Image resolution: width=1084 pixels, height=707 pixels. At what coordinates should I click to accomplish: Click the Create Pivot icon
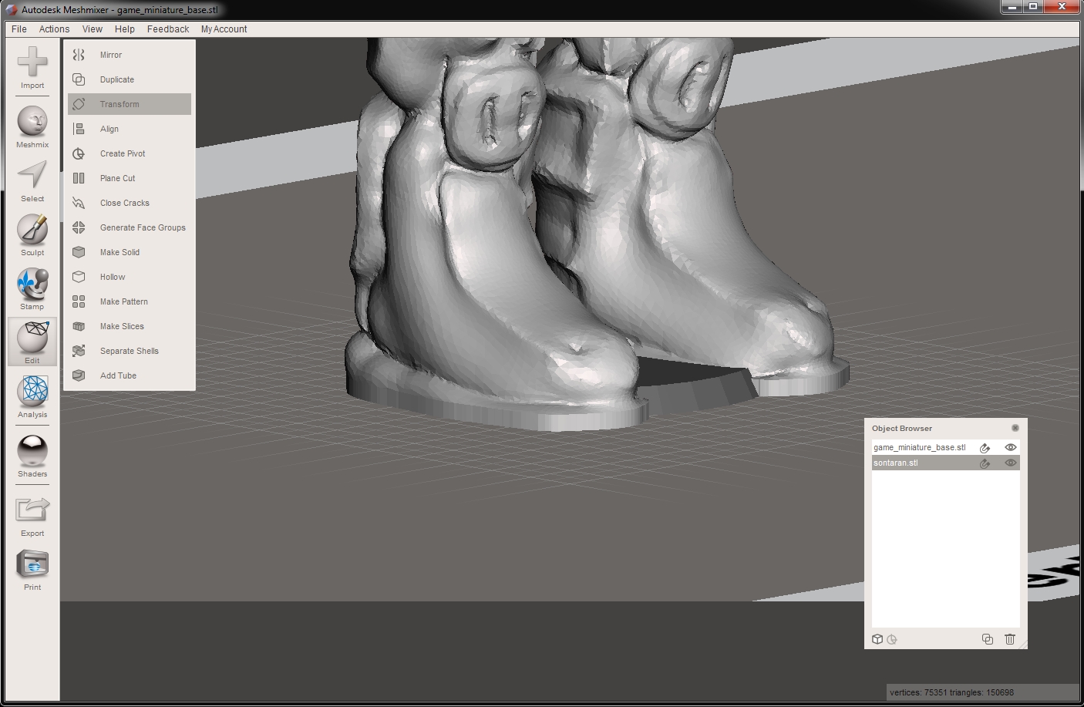tap(79, 153)
